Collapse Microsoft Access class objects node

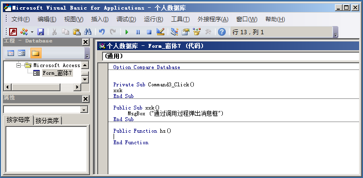pyautogui.click(x=18, y=66)
